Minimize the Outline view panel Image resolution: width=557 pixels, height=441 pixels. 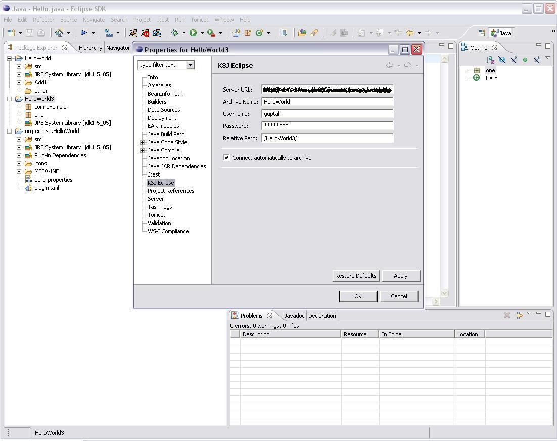pyautogui.click(x=538, y=45)
